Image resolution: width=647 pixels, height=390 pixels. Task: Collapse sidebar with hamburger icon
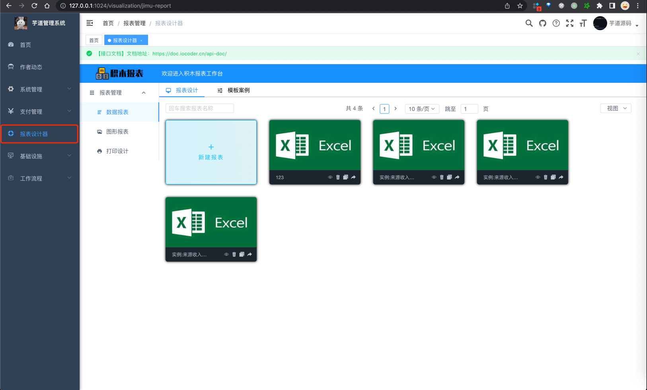tap(90, 23)
